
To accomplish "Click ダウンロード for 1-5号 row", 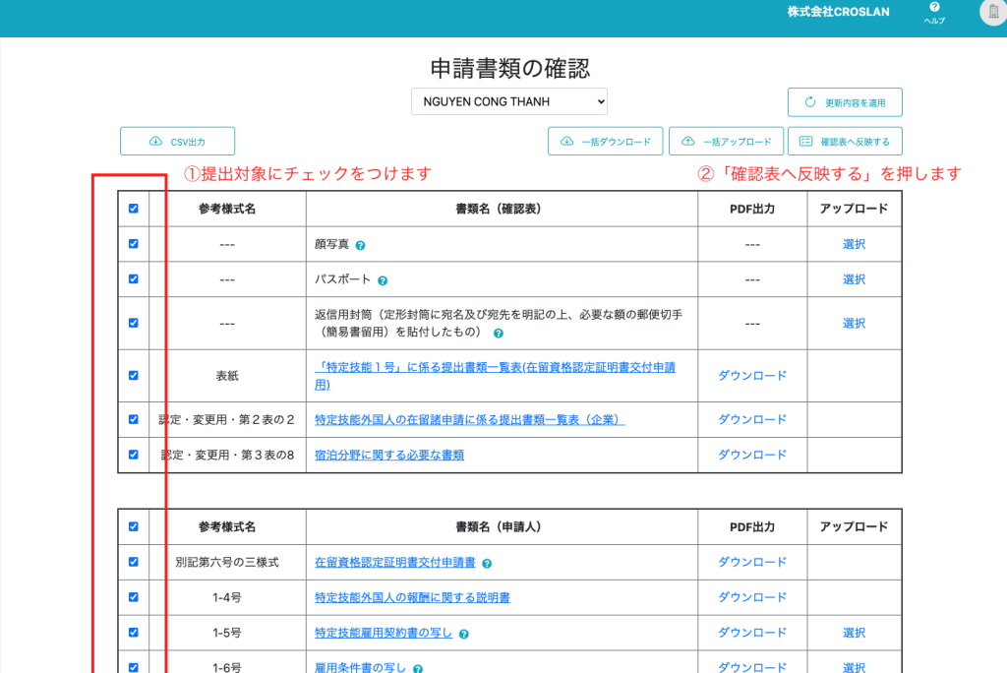I will (752, 633).
